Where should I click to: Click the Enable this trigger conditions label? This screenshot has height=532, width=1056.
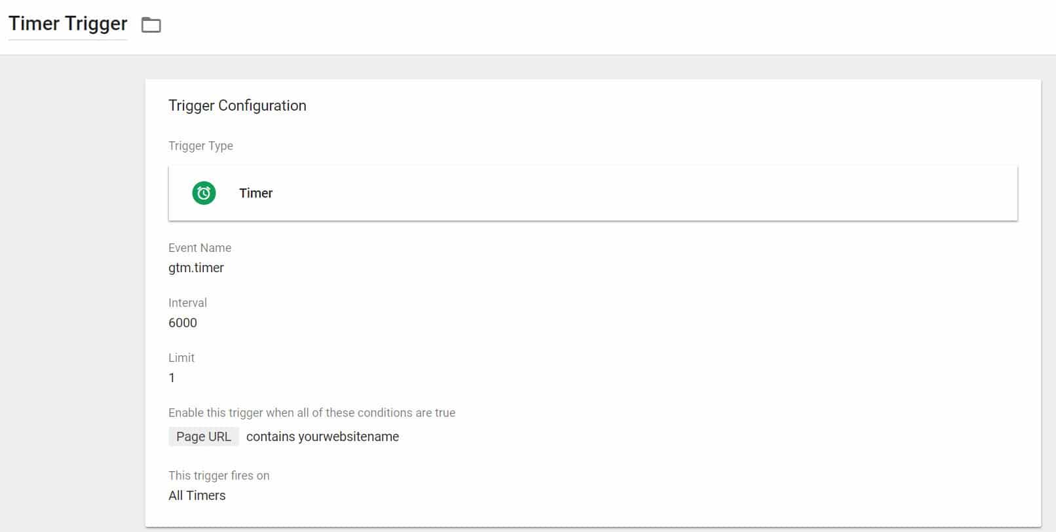pos(312,413)
